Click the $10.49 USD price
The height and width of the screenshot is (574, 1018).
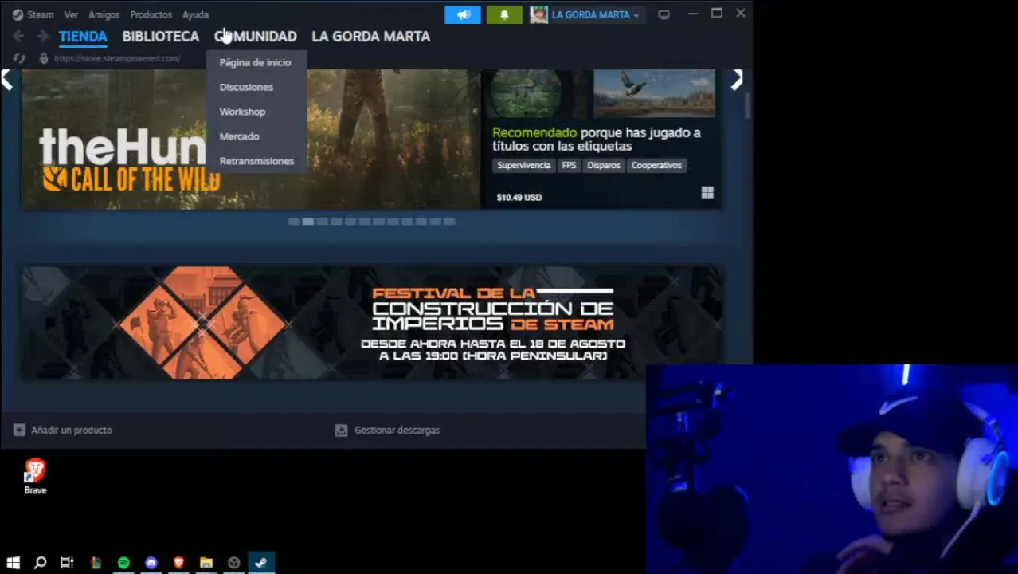pyautogui.click(x=519, y=197)
